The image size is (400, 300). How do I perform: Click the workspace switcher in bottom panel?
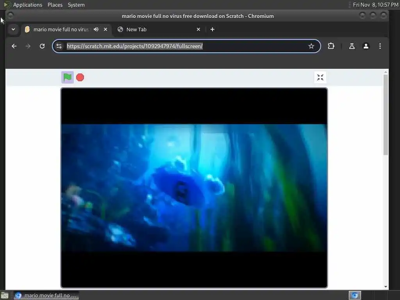pos(355,295)
